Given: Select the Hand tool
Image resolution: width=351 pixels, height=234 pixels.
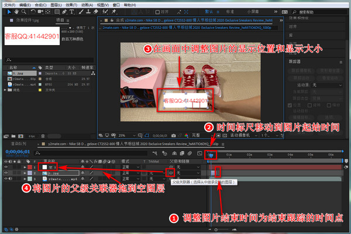Looking at the screenshot, I should coord(16,12).
